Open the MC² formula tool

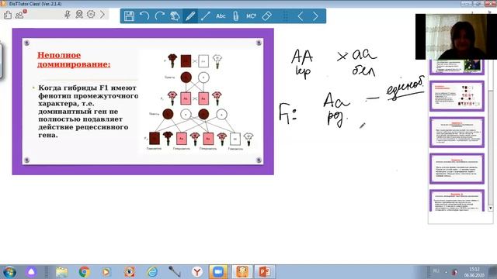pos(251,16)
